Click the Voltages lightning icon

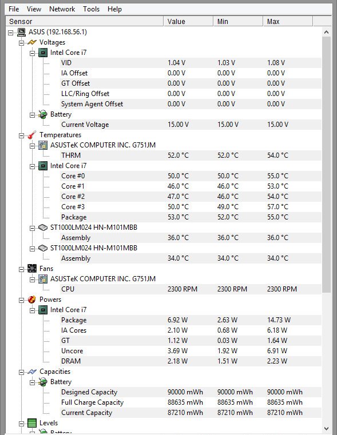click(32, 42)
